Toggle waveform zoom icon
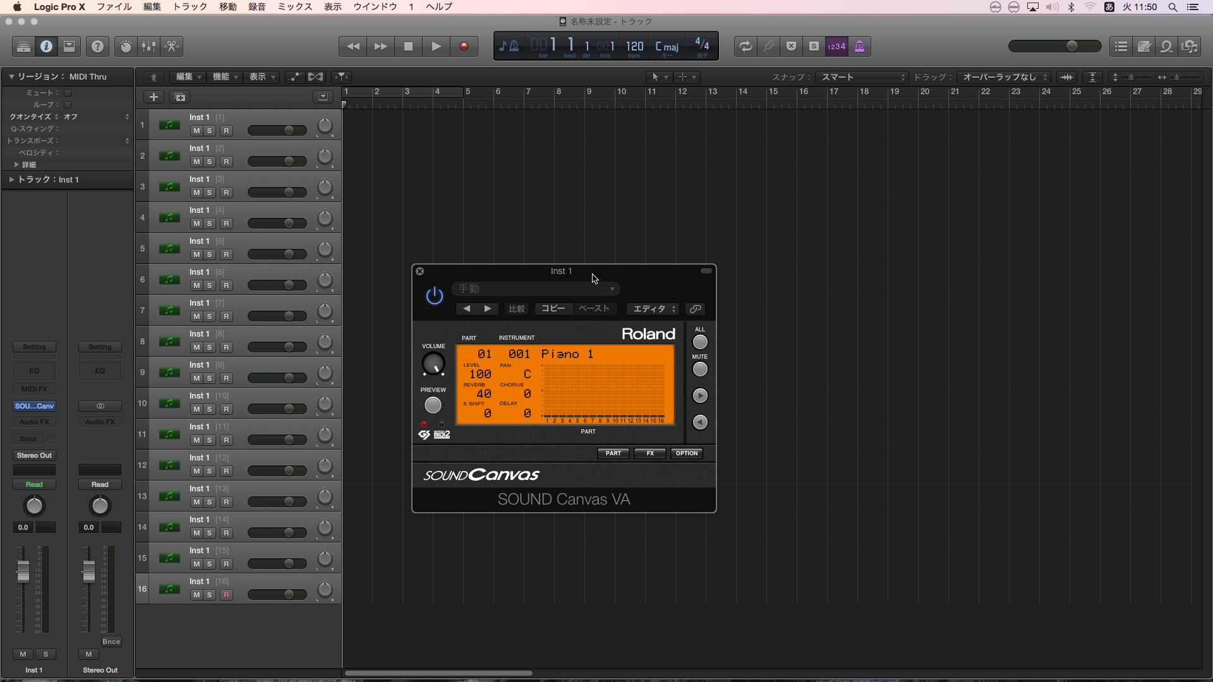The width and height of the screenshot is (1213, 682). pos(1066,77)
